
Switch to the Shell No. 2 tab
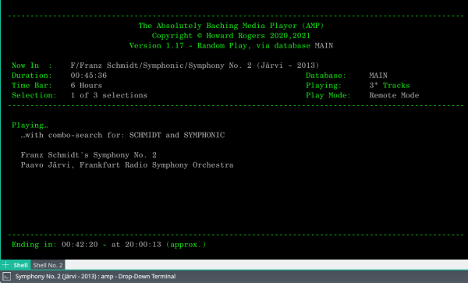click(48, 265)
